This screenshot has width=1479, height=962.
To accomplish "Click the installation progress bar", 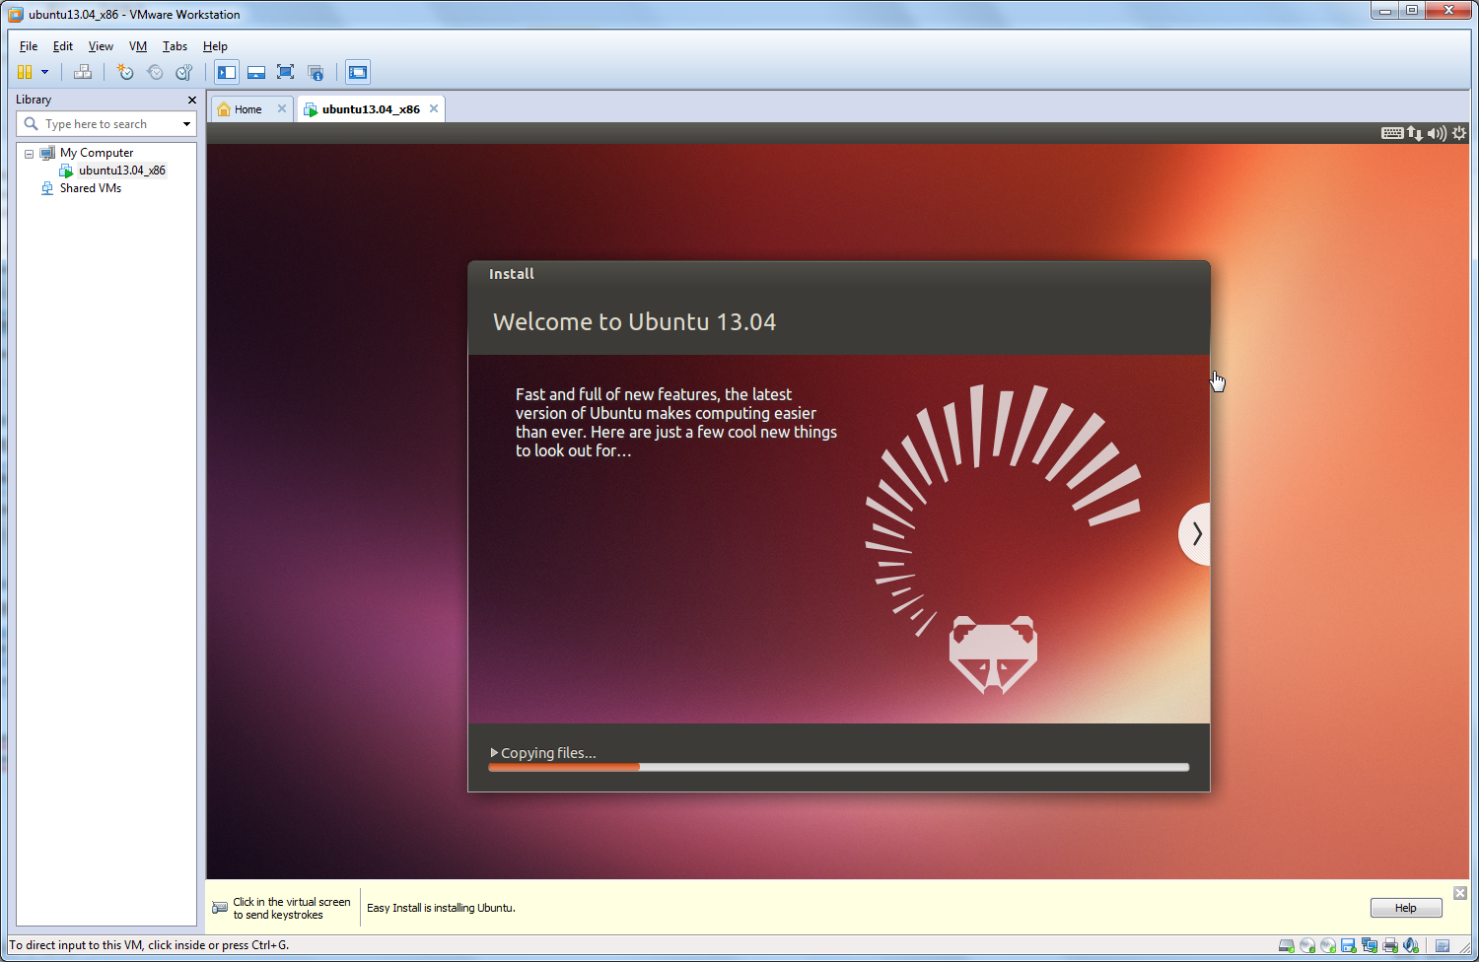I will (x=839, y=767).
